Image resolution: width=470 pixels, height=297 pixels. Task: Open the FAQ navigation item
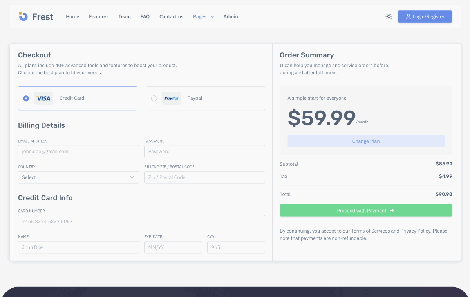tap(145, 16)
